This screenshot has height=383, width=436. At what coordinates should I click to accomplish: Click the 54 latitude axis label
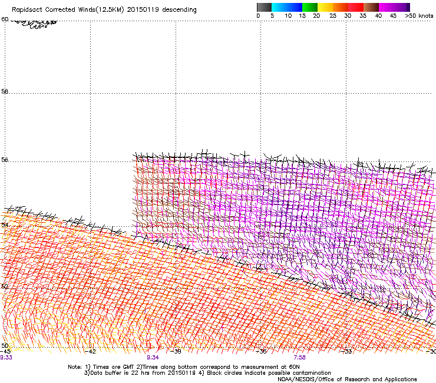5,224
